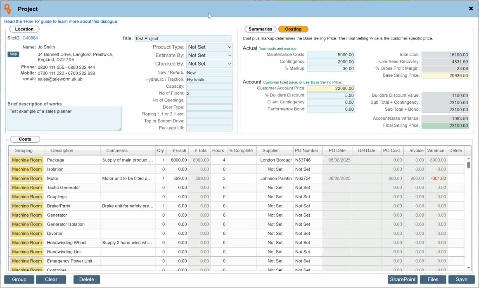Click the Final Selling Price 23100.00 box

pyautogui.click(x=446, y=126)
